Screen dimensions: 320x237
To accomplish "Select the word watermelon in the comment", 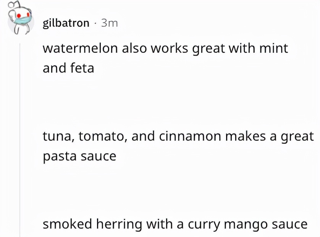I will click(81, 48).
